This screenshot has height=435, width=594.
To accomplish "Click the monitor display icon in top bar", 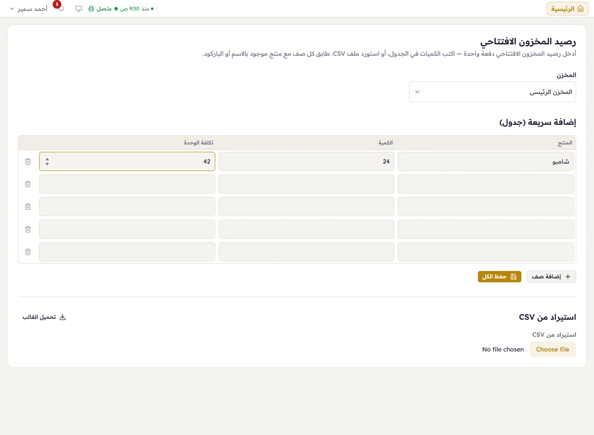I will [x=79, y=9].
